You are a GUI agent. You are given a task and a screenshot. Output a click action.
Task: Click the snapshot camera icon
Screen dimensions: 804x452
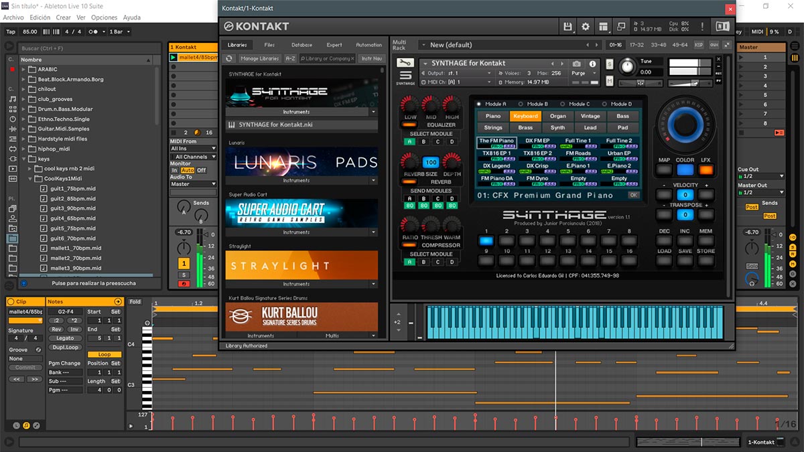577,64
